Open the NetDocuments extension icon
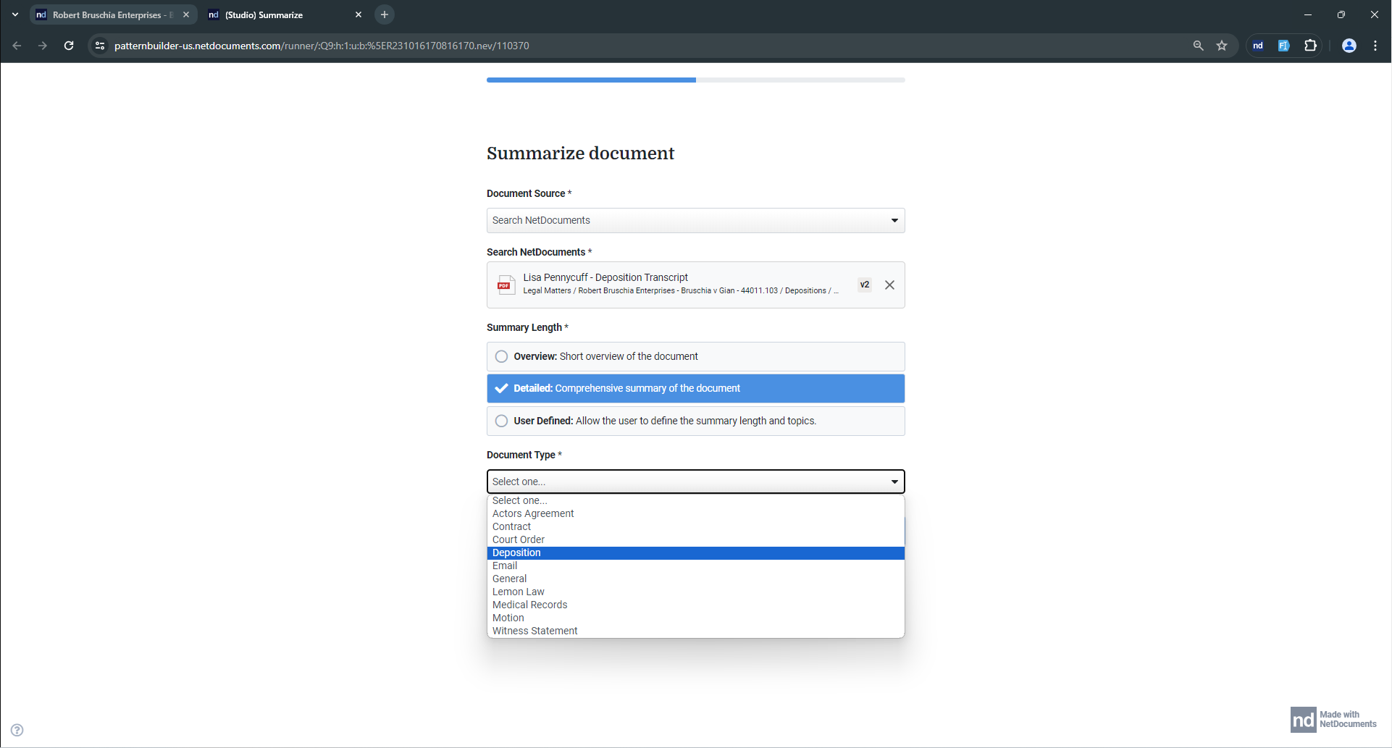1392x748 pixels. (x=1258, y=45)
